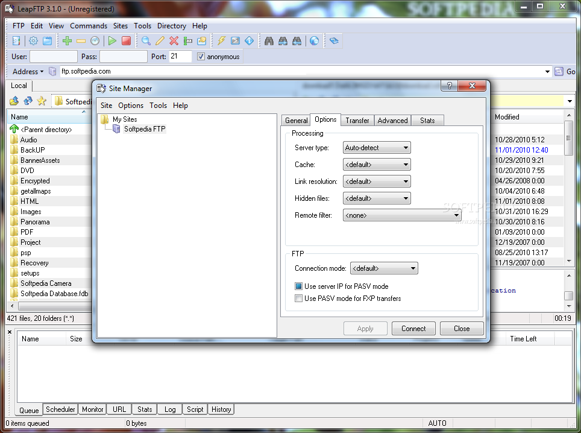Click the folder properties toolbar icon
Screen dimensions: 581x433
coord(201,41)
